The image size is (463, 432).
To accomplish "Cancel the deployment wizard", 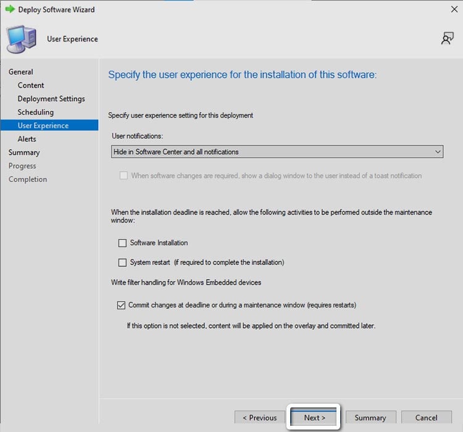I will click(426, 417).
